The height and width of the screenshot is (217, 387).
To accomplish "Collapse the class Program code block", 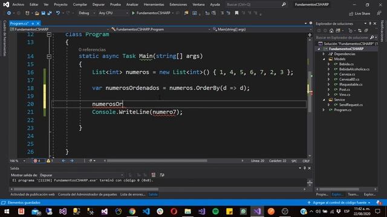I will [x=49, y=35].
